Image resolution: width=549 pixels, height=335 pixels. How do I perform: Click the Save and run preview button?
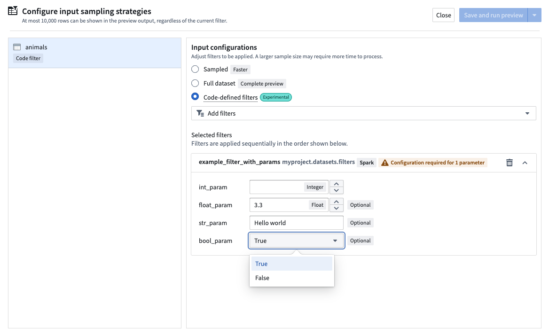[493, 15]
